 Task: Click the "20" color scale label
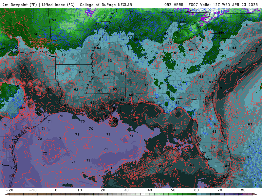click(103, 190)
